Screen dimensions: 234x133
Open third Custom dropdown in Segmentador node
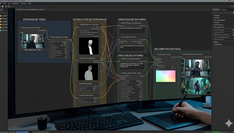89,34
